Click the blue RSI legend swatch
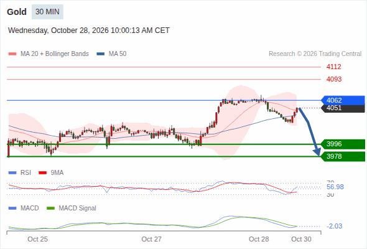 (x=12, y=173)
